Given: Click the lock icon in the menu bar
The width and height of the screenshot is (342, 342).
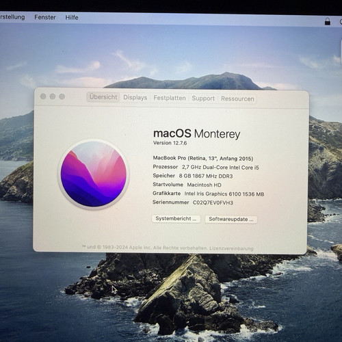Looking at the screenshot, I should coord(328,22).
